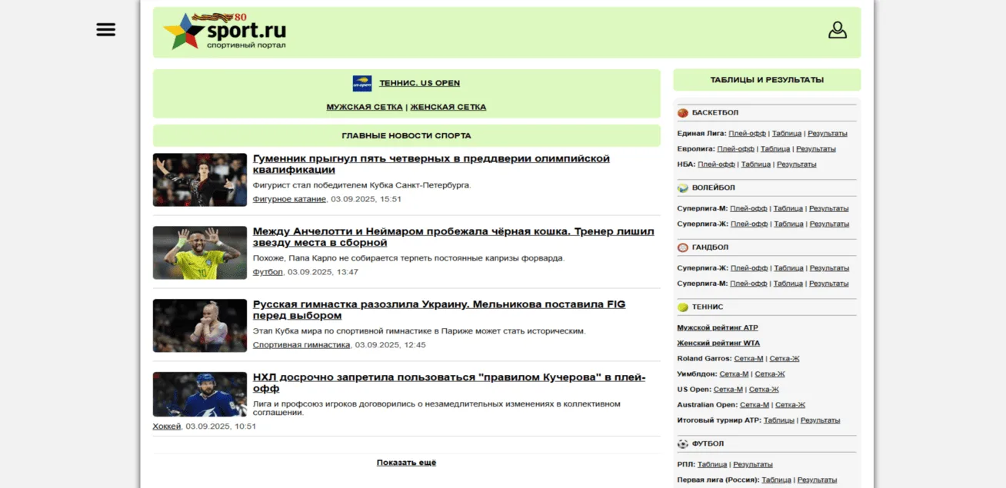Open МУЖСКАЯ СЕТКА link

(x=365, y=107)
